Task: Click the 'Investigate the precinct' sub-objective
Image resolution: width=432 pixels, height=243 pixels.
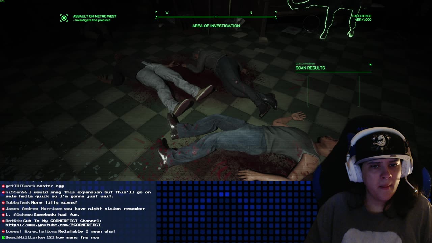Action: tap(91, 20)
